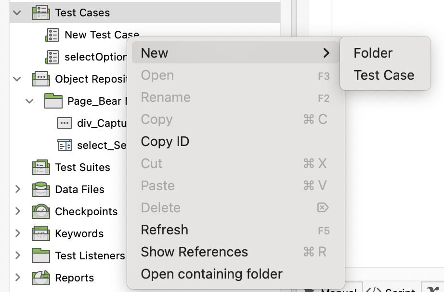Select the selectOption test case item
This screenshot has height=292, width=444.
[95, 57]
